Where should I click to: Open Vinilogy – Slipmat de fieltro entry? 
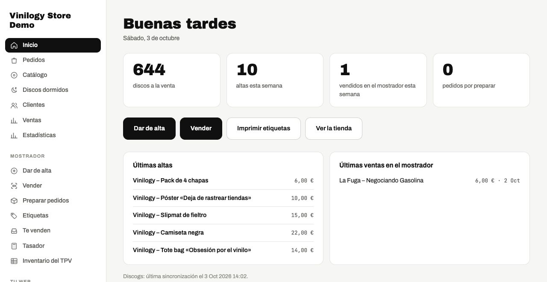point(223,215)
